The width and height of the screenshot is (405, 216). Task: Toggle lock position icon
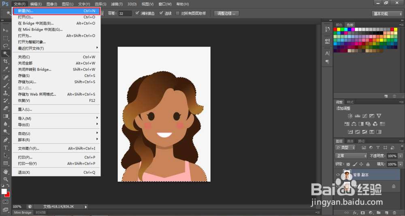click(361, 164)
